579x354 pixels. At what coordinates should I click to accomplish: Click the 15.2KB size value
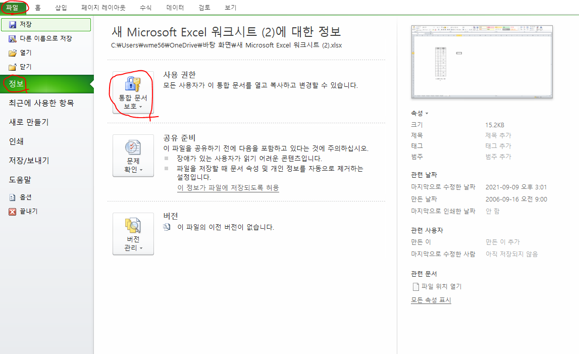click(x=495, y=125)
